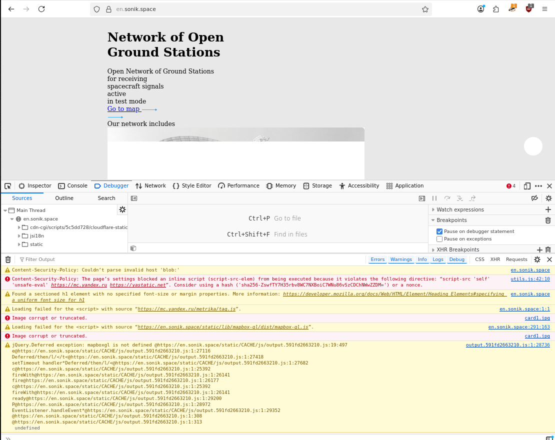Click the element picker icon in DevTools
Image resolution: width=555 pixels, height=440 pixels.
click(8, 186)
